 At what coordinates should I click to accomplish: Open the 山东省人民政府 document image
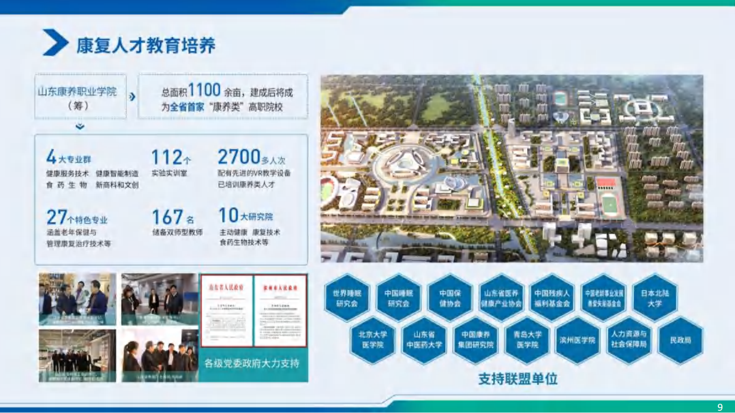coord(226,311)
